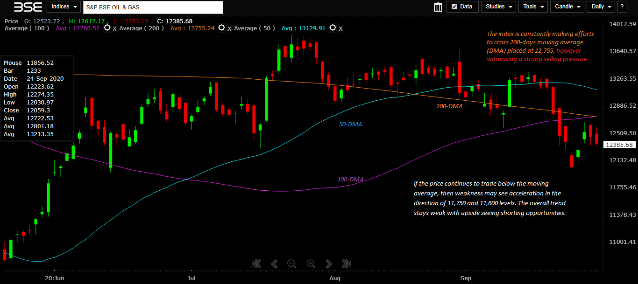Zoom in the chart with plus magnifier
The width and height of the screenshot is (638, 284).
click(311, 263)
